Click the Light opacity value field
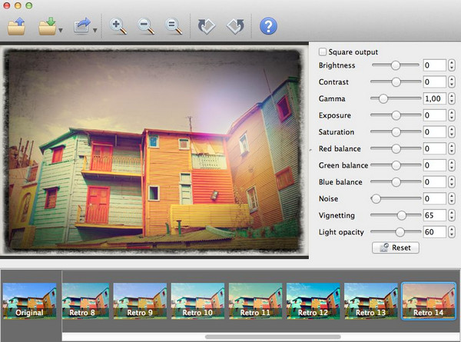This screenshot has width=461, height=342. [434, 231]
